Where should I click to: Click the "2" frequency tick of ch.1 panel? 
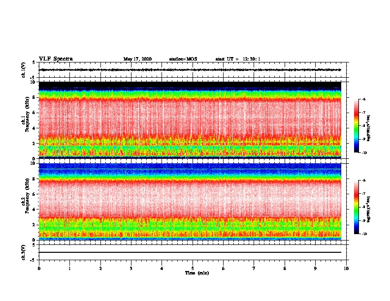point(34,143)
